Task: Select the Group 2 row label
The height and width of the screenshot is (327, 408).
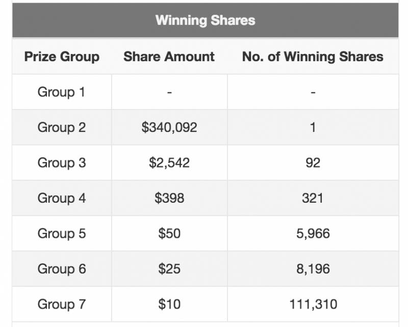Action: tap(62, 127)
